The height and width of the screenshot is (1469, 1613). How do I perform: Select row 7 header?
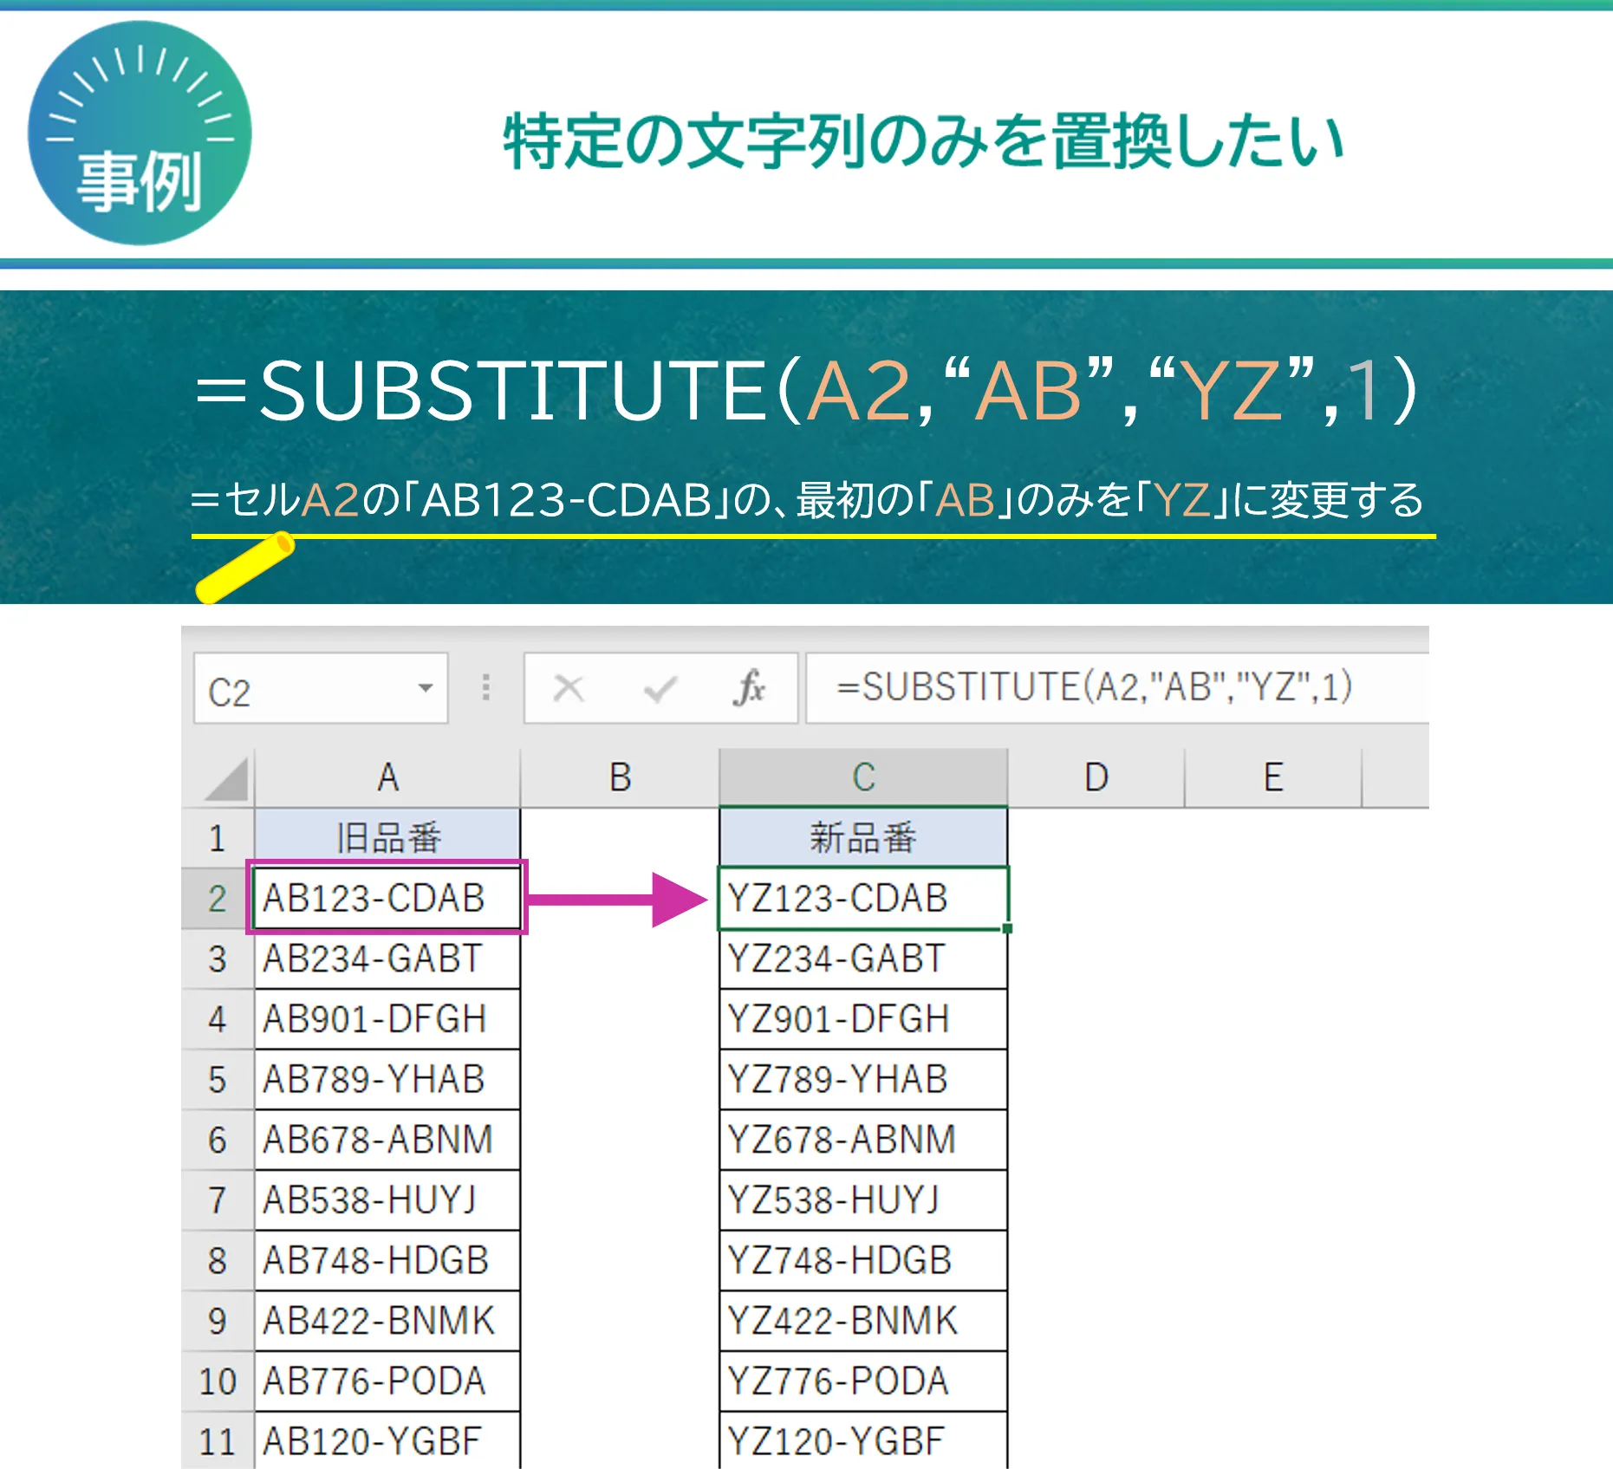[218, 1200]
